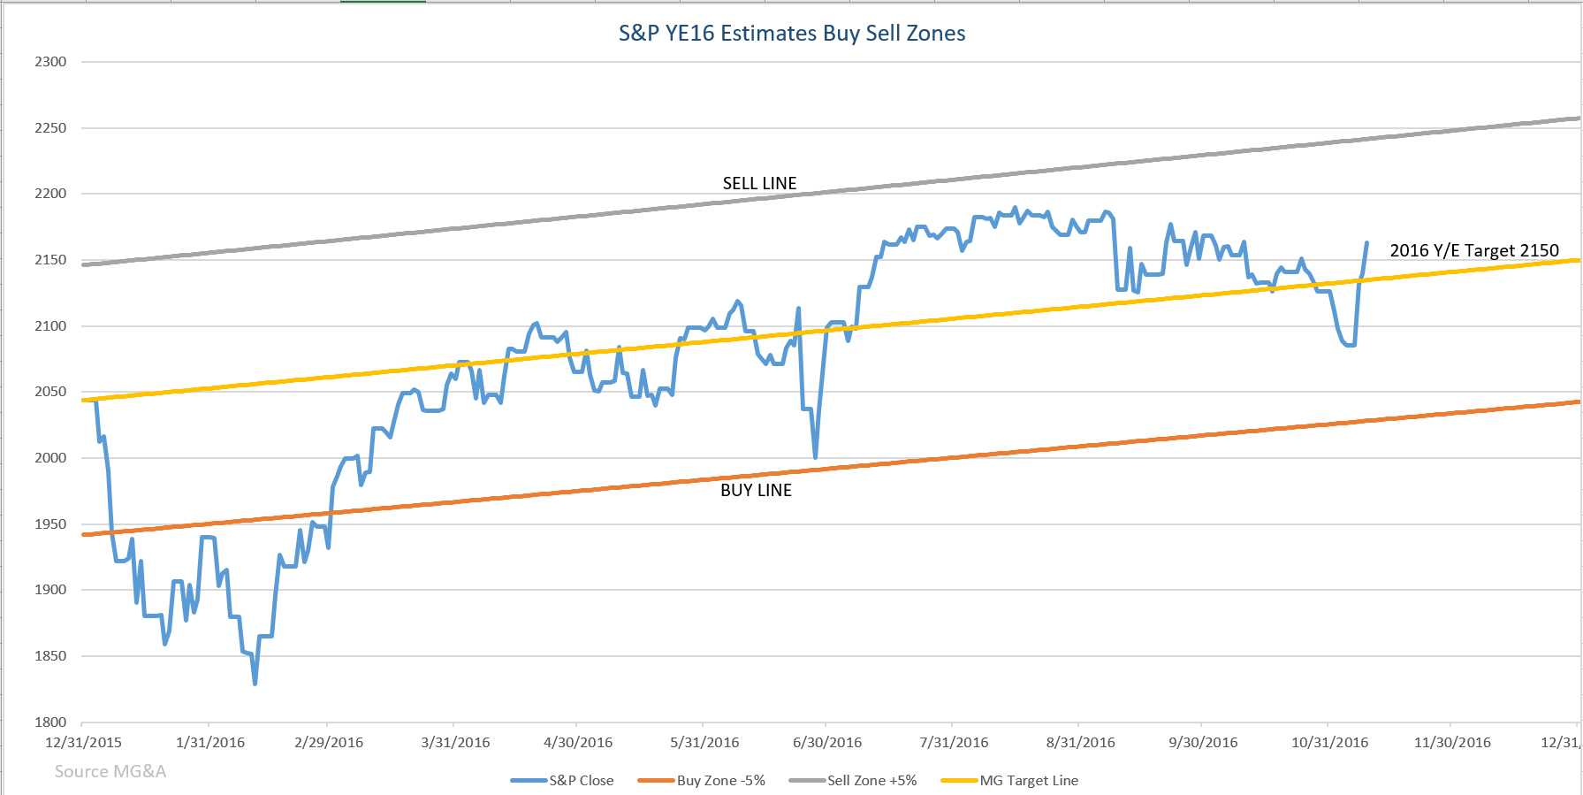Click the 1/31/2016 x-axis date

(x=210, y=743)
